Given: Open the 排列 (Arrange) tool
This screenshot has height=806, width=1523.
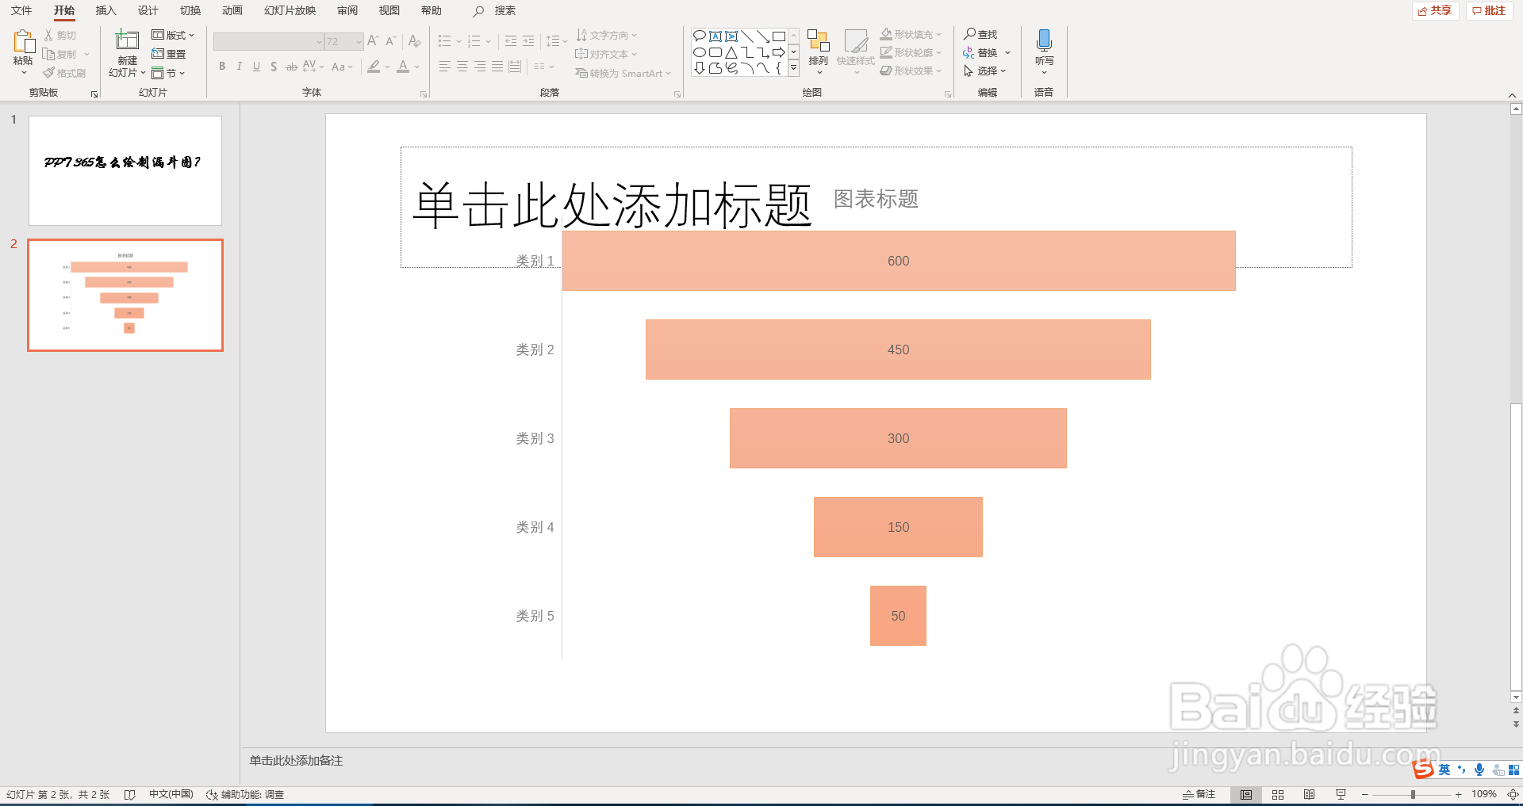Looking at the screenshot, I should tap(818, 48).
